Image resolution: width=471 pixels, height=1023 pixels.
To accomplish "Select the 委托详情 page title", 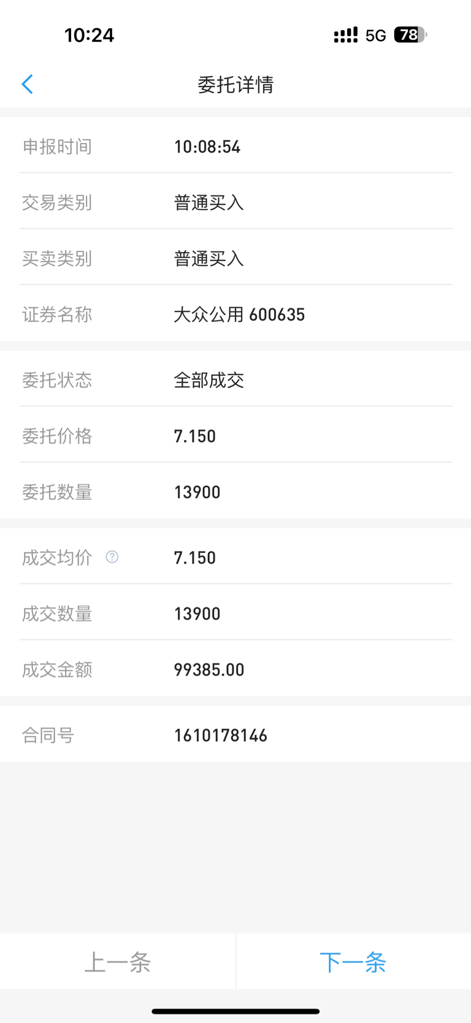I will (235, 85).
